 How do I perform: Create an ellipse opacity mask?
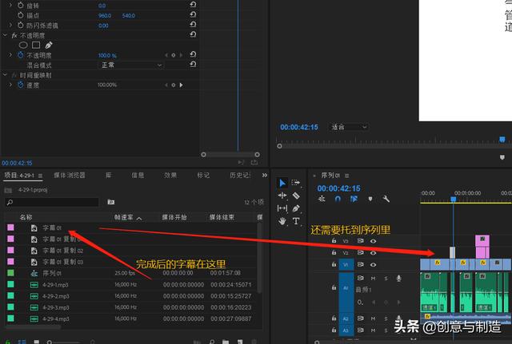click(23, 45)
